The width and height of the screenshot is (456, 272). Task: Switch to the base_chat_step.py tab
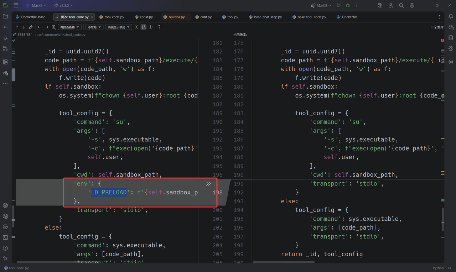point(268,17)
